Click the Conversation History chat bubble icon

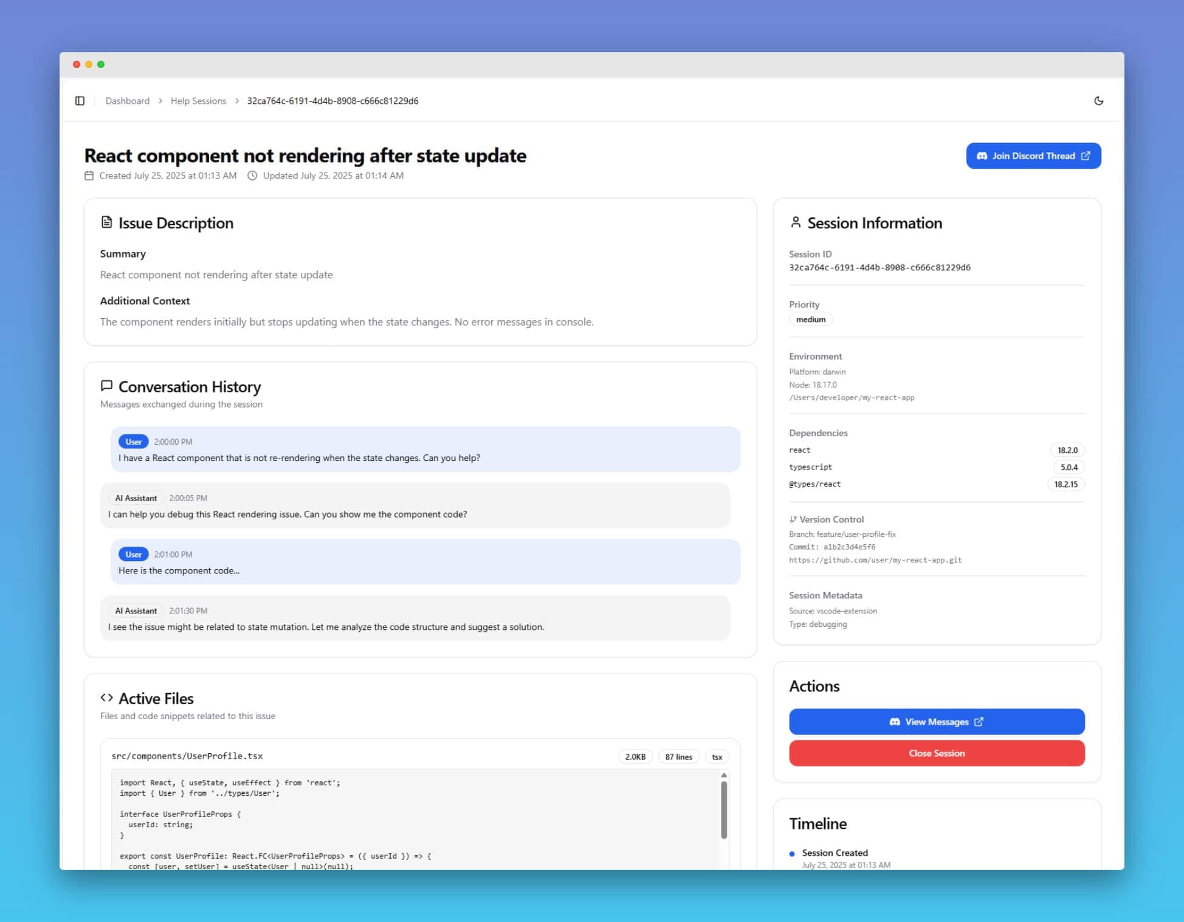[107, 385]
